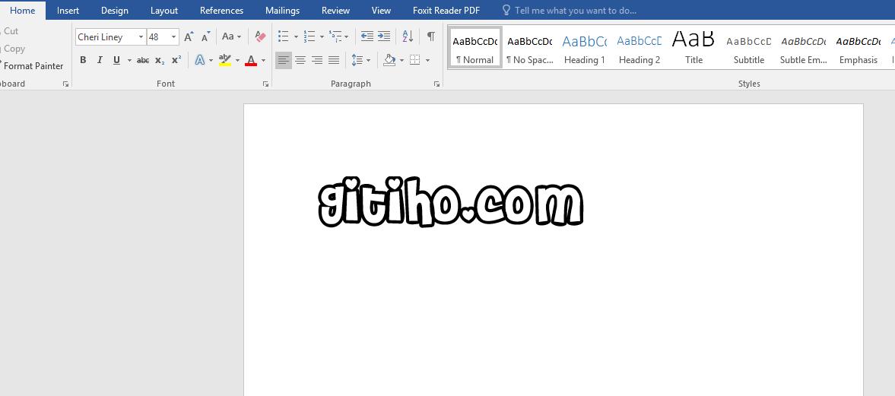895x396 pixels.
Task: Click Line and Paragraph Spacing icon
Action: tap(357, 60)
